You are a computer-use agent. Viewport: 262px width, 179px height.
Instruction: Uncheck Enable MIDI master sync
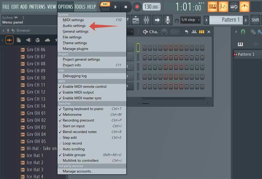point(82,98)
